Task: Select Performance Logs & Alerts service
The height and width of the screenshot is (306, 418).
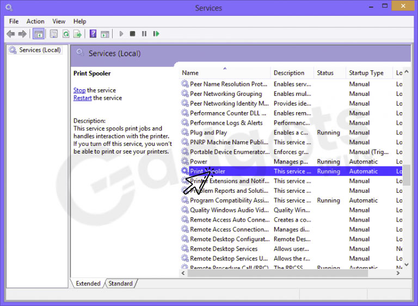Action: (x=291, y=123)
